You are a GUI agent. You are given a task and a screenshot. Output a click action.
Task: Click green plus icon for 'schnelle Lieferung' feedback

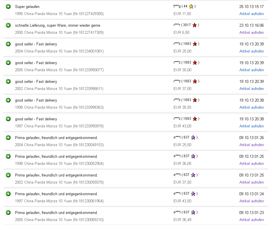(8, 25)
